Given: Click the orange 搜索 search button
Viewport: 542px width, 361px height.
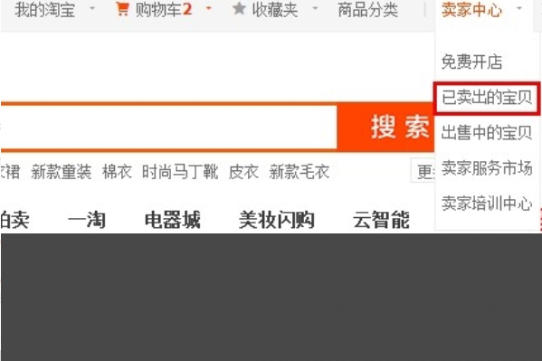Looking at the screenshot, I should tap(385, 128).
